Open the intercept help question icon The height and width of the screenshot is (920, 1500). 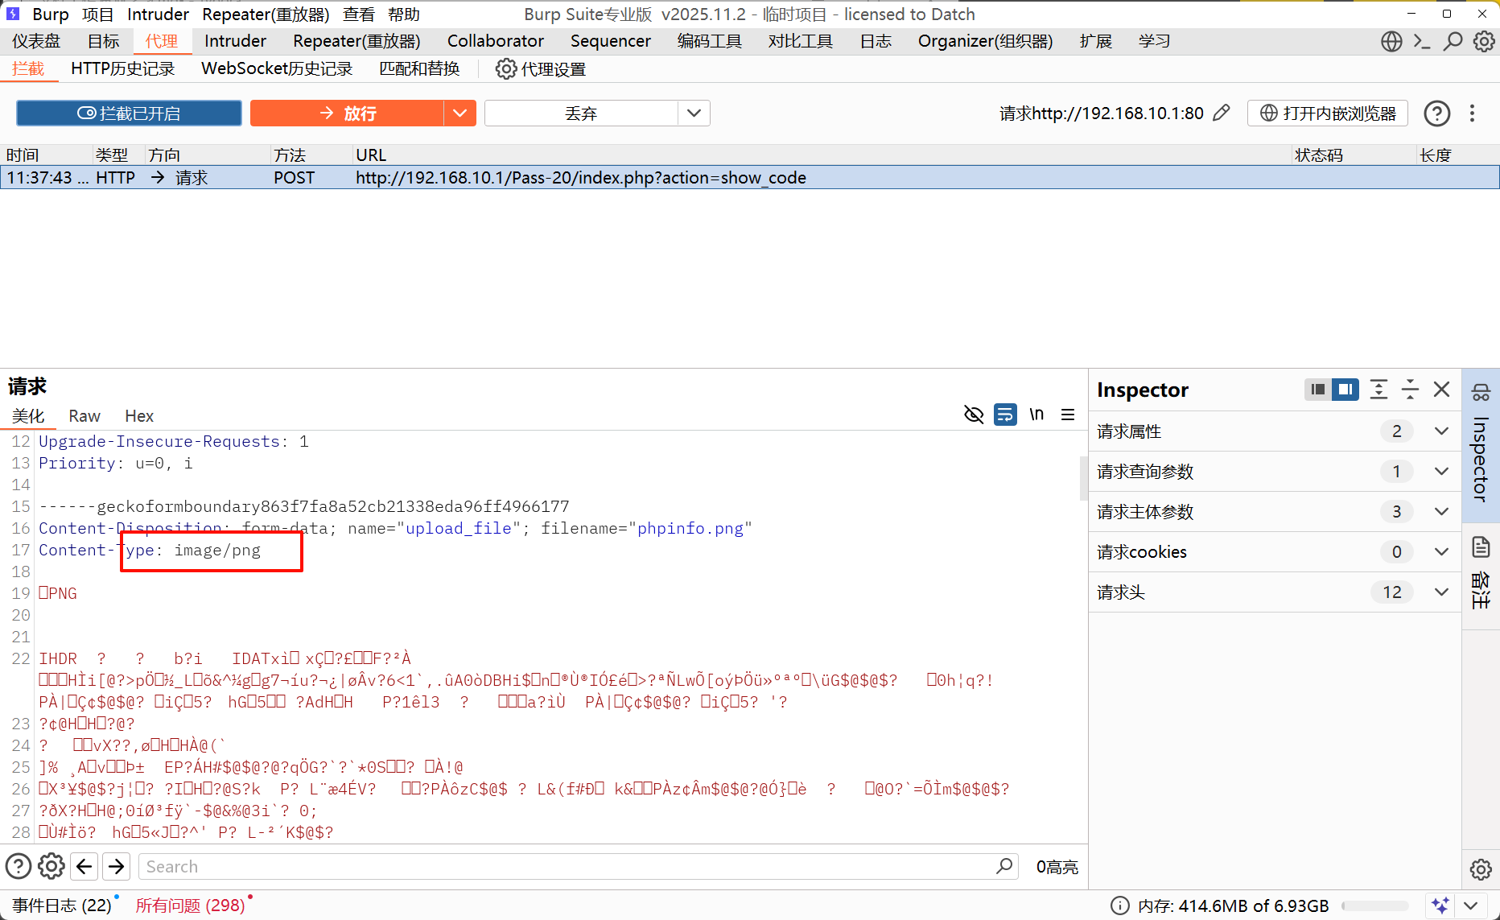tap(1436, 113)
